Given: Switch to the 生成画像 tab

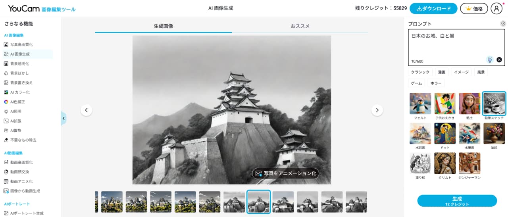Looking at the screenshot, I should pyautogui.click(x=164, y=26).
